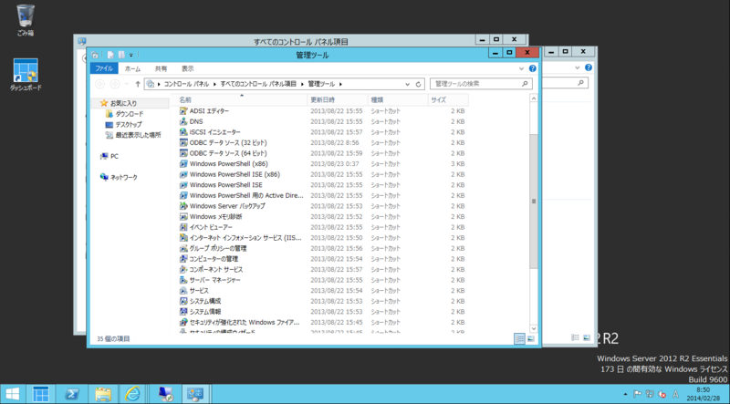Open the Start button on taskbar

click(13, 394)
